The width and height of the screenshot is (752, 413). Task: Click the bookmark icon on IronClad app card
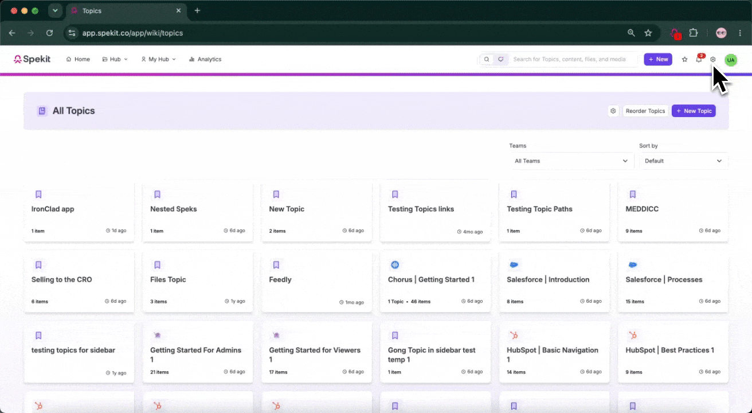click(38, 194)
